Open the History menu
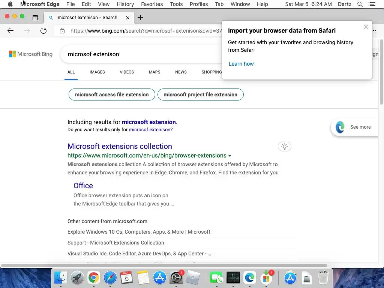Image resolution: width=384 pixels, height=288 pixels. pyautogui.click(x=125, y=4)
